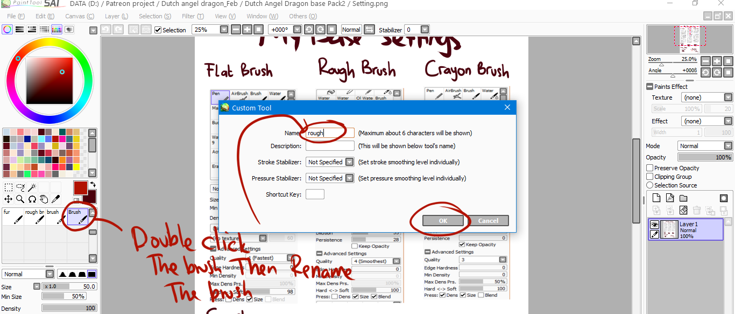Open the Pressure Stabilizer dropdown
The height and width of the screenshot is (314, 735).
[x=350, y=178]
